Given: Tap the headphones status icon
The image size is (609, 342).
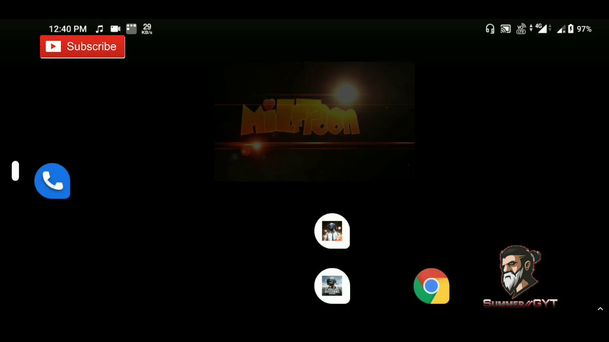Looking at the screenshot, I should pyautogui.click(x=490, y=29).
